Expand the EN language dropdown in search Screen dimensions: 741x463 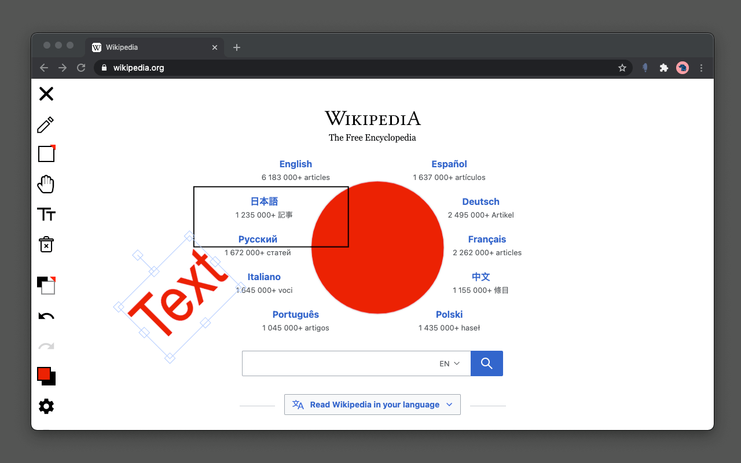(450, 363)
